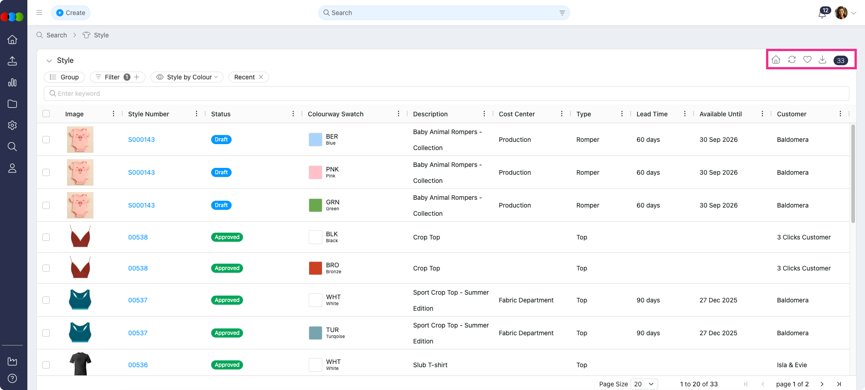Screen dimensions: 865x390
Task: Select checkbox for S000143 GRN Green row
Action: (46, 205)
